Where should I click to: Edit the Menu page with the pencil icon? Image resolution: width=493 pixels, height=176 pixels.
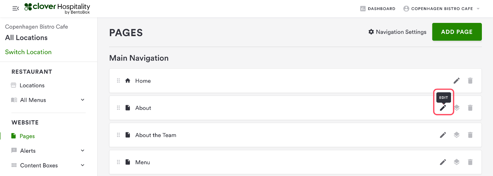(x=443, y=162)
